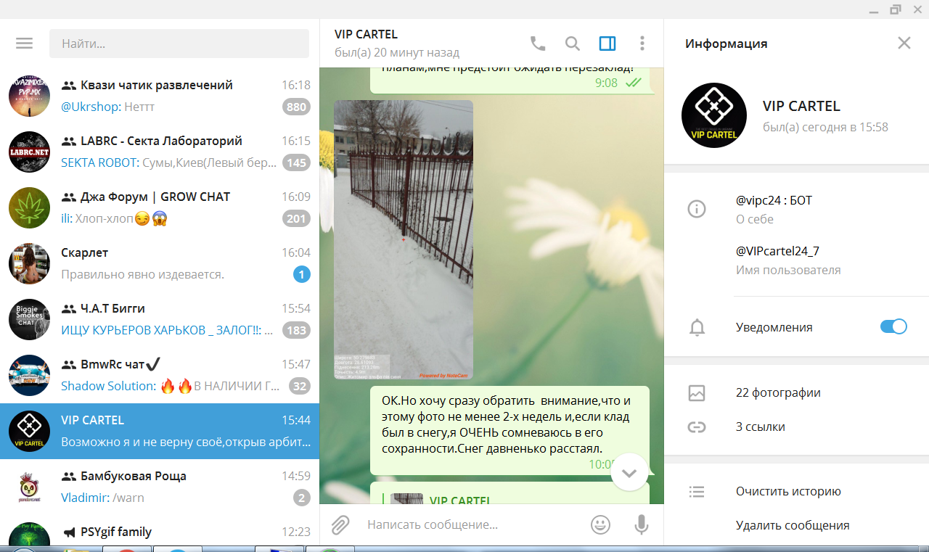The image size is (929, 552).
Task: Select the VIP CARTEL chat in list
Action: coord(160,431)
